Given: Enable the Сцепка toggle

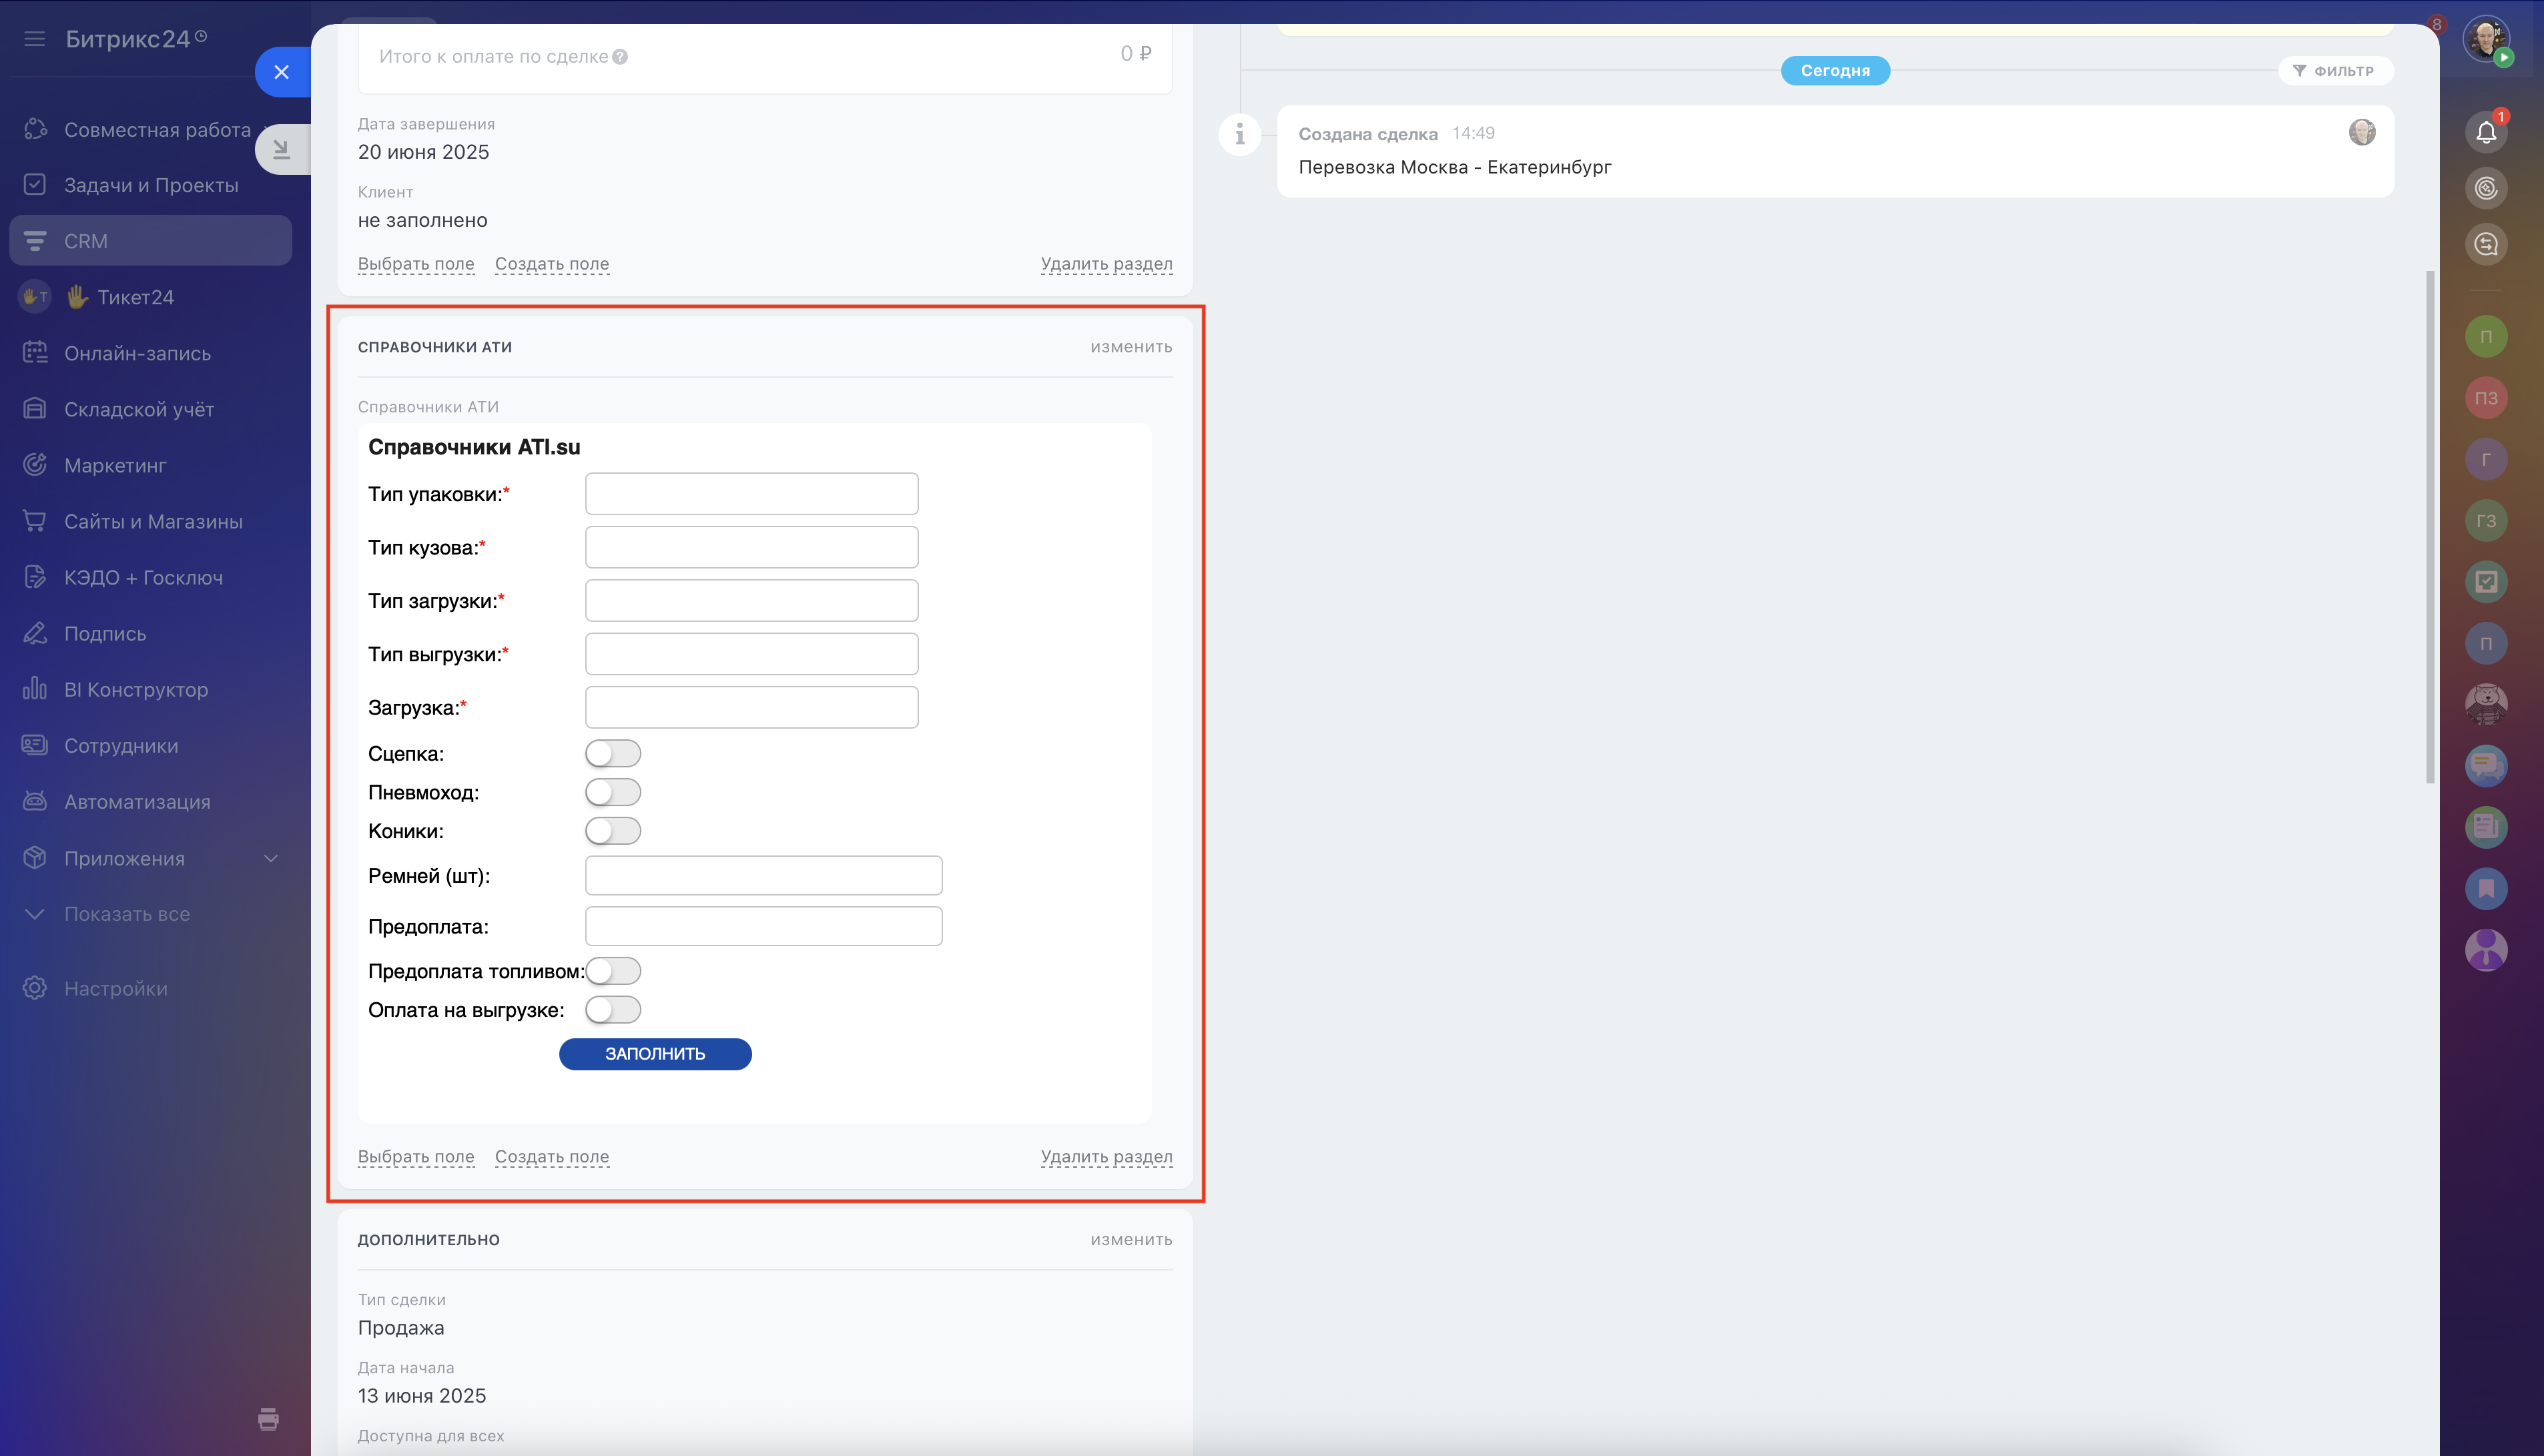Looking at the screenshot, I should coord(612,753).
